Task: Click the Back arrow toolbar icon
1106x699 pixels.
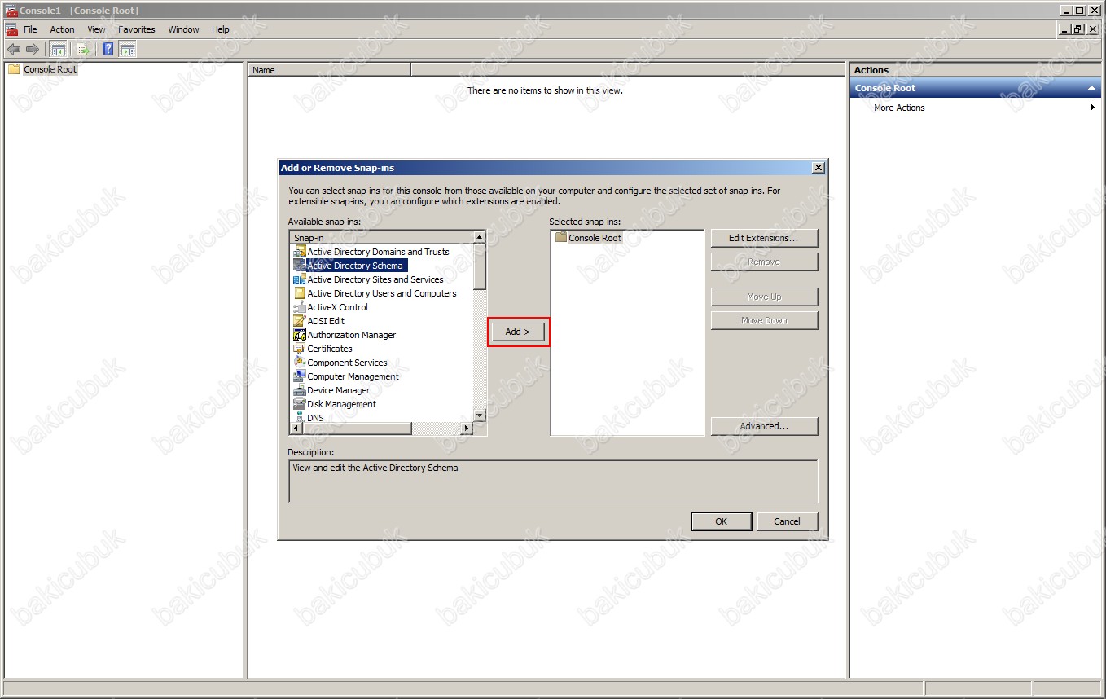Action: click(x=13, y=50)
